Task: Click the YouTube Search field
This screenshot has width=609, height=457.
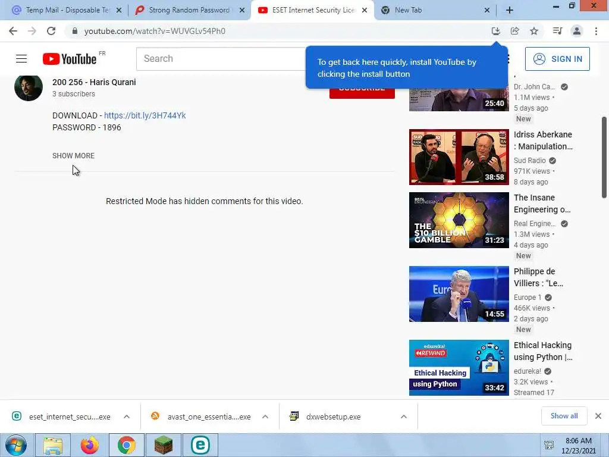Action: click(x=221, y=59)
